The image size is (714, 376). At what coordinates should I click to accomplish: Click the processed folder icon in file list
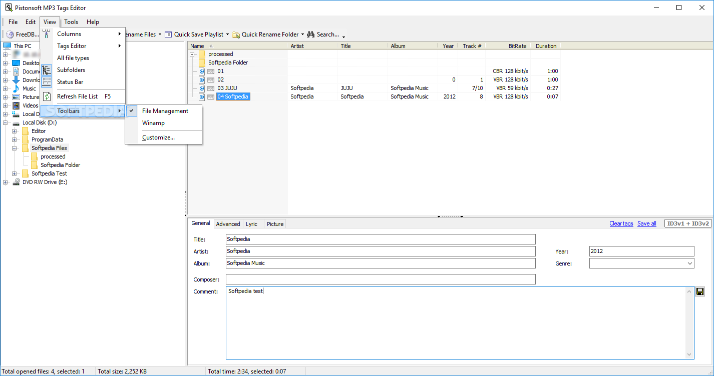[202, 54]
